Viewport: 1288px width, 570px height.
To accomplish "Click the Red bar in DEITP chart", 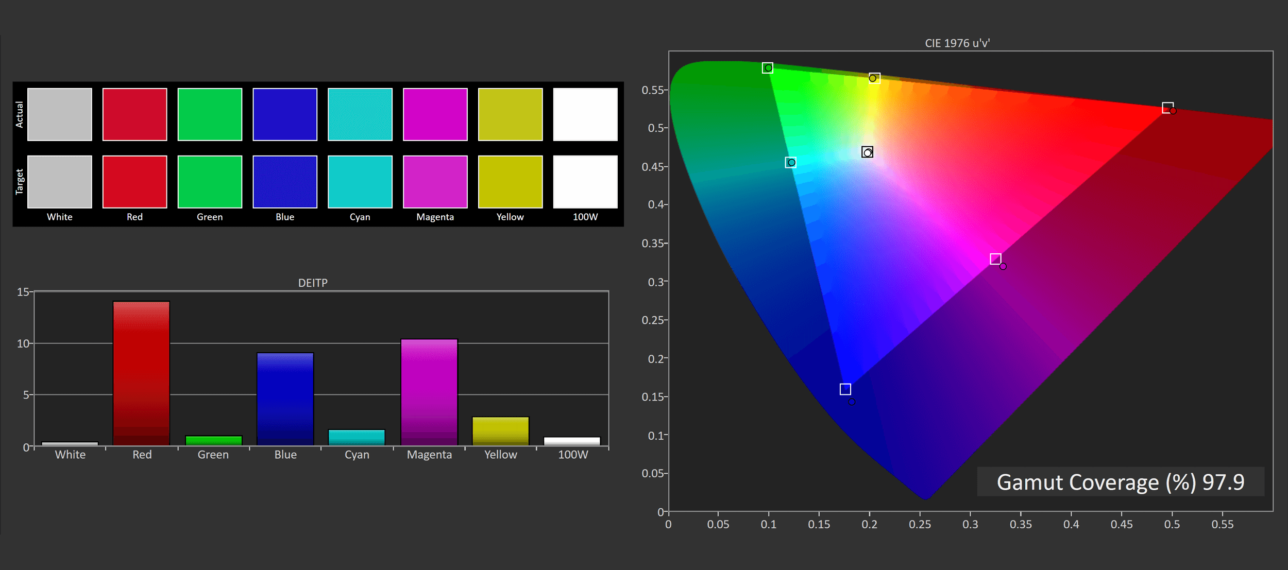I will [141, 373].
